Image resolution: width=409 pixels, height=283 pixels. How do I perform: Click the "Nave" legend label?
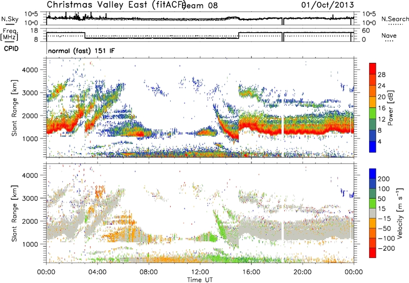click(x=389, y=35)
